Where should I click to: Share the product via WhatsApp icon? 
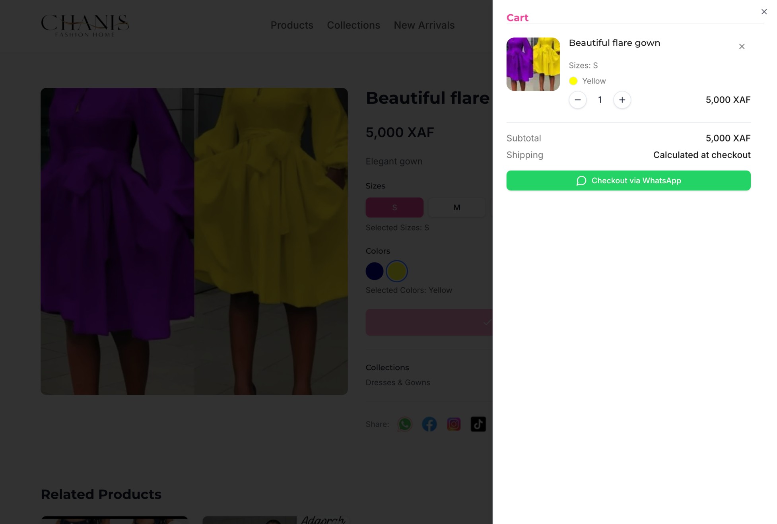click(404, 424)
